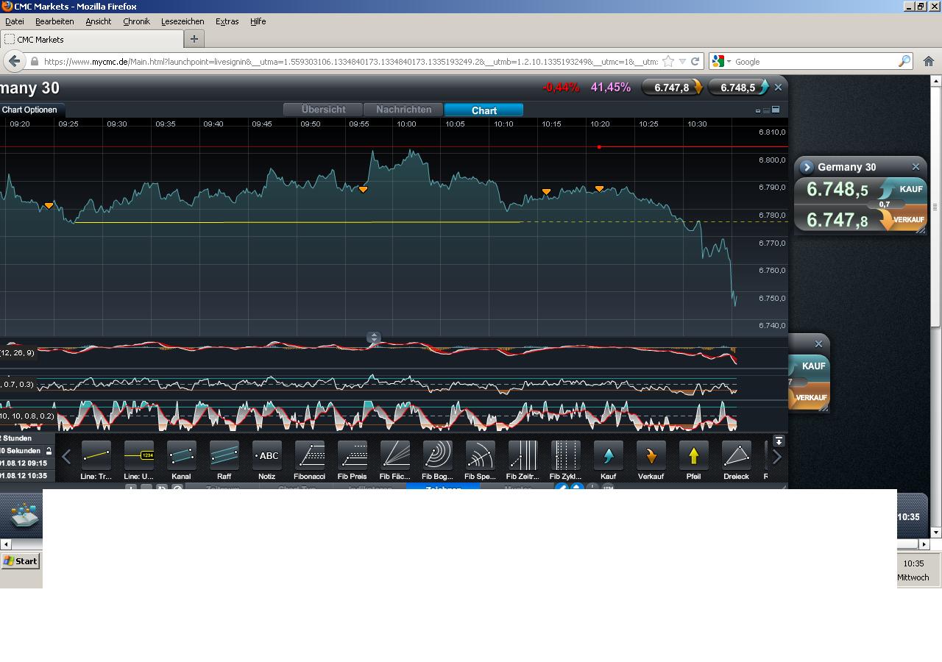Close the Germany 30 chart window

(x=779, y=88)
